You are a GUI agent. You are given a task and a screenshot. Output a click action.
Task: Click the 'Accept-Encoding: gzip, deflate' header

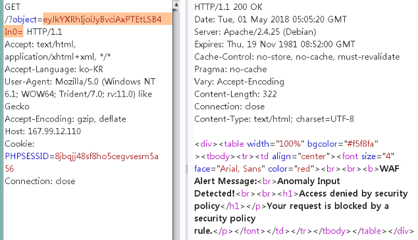(x=65, y=119)
